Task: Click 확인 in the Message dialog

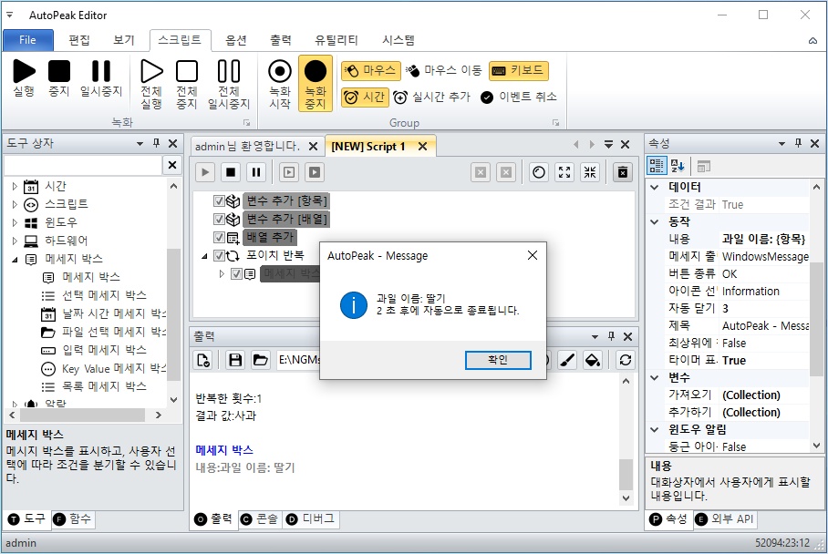Action: (x=498, y=360)
